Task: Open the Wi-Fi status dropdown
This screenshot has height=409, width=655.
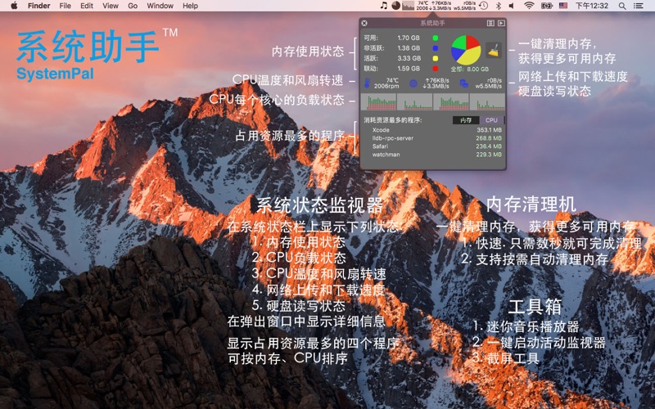Action: click(528, 6)
